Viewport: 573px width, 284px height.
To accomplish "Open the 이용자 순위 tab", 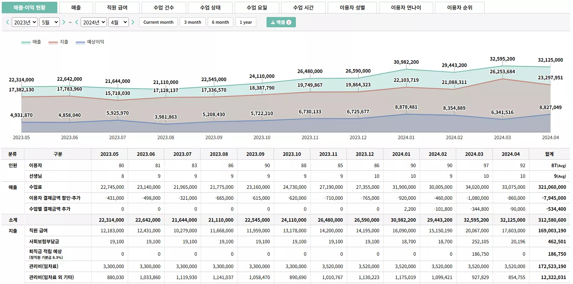I will [x=459, y=7].
